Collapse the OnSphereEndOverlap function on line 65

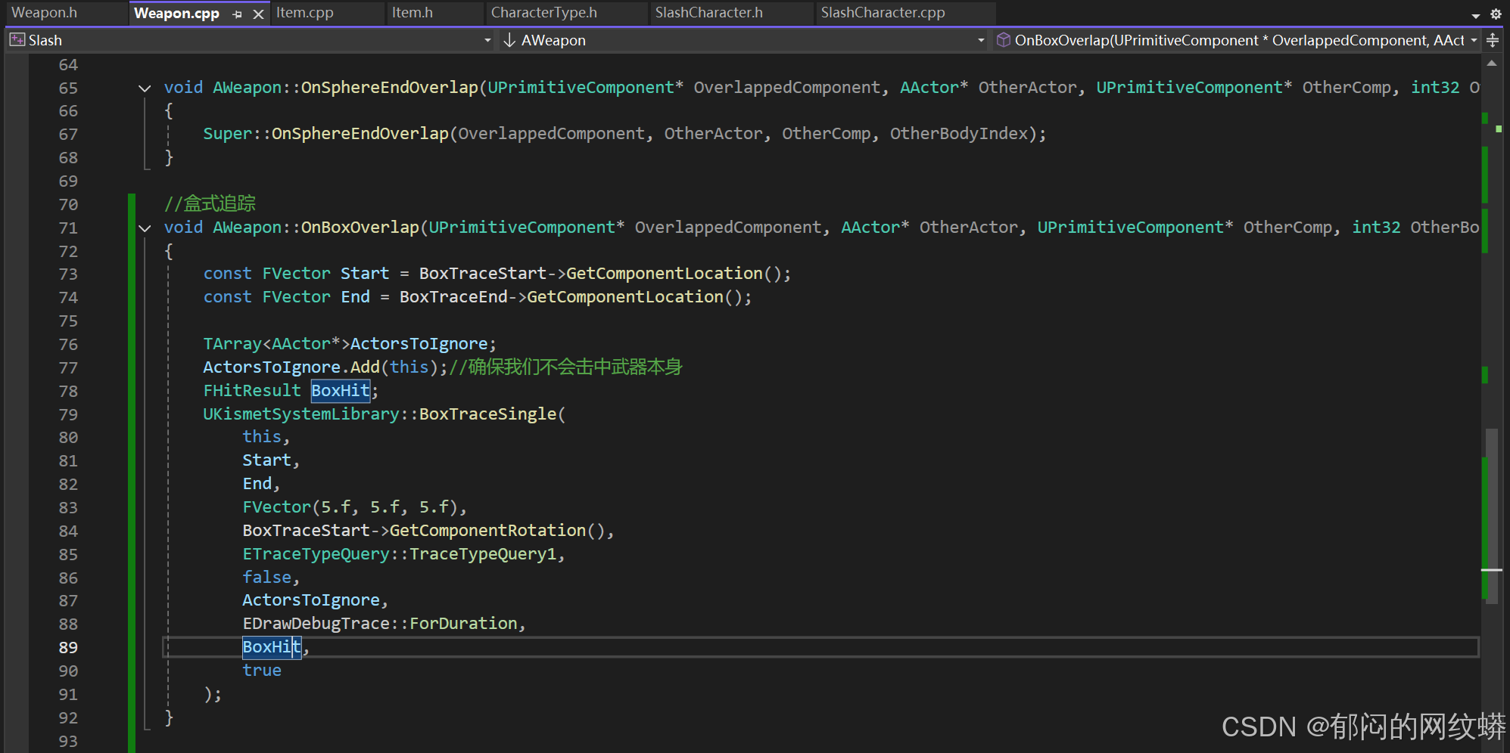145,88
